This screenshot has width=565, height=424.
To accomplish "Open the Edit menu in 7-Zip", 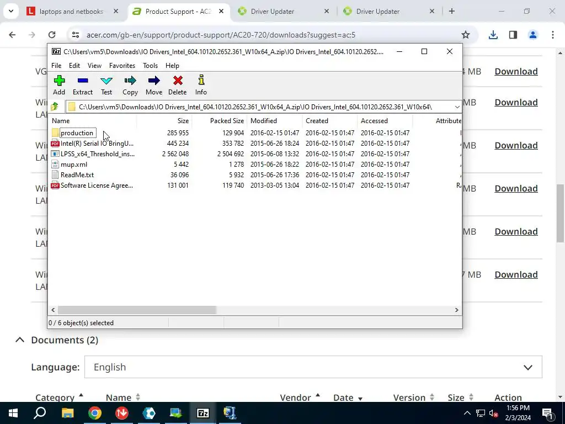I will [x=74, y=65].
